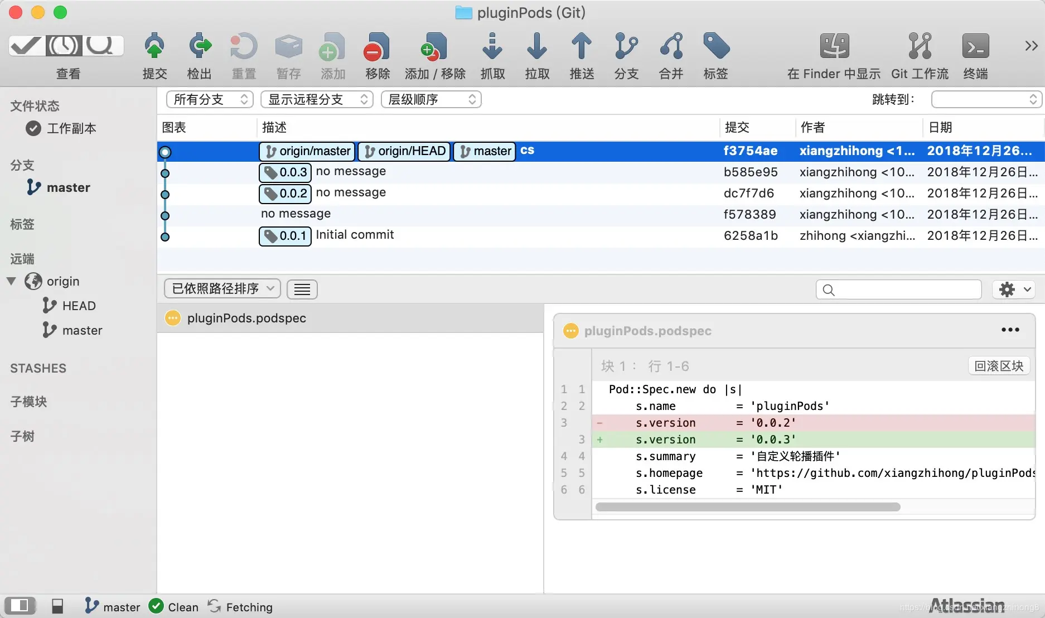
Task: Click the origin/master branch label
Action: tap(307, 151)
